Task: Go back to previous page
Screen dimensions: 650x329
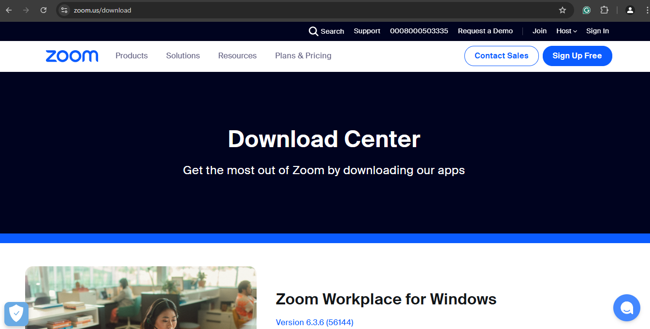Action: click(9, 10)
